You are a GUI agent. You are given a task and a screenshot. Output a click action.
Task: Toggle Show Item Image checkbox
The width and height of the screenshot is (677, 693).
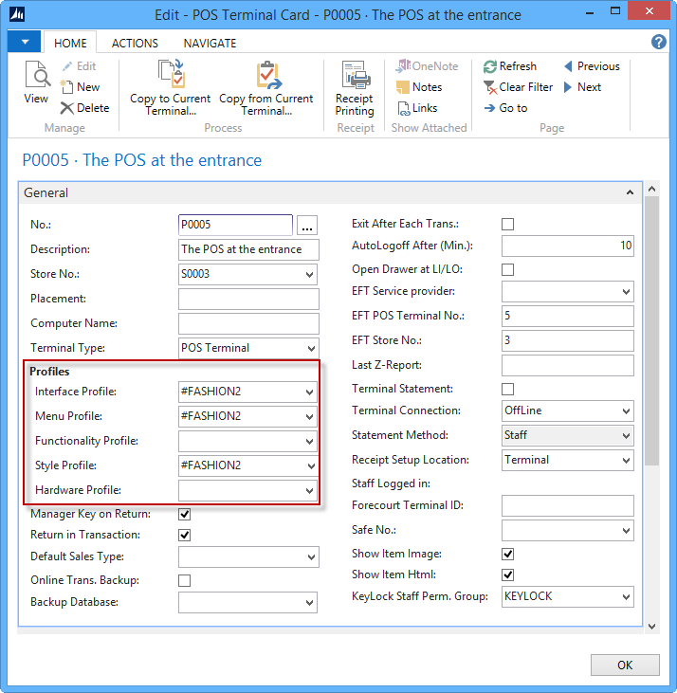tap(507, 554)
